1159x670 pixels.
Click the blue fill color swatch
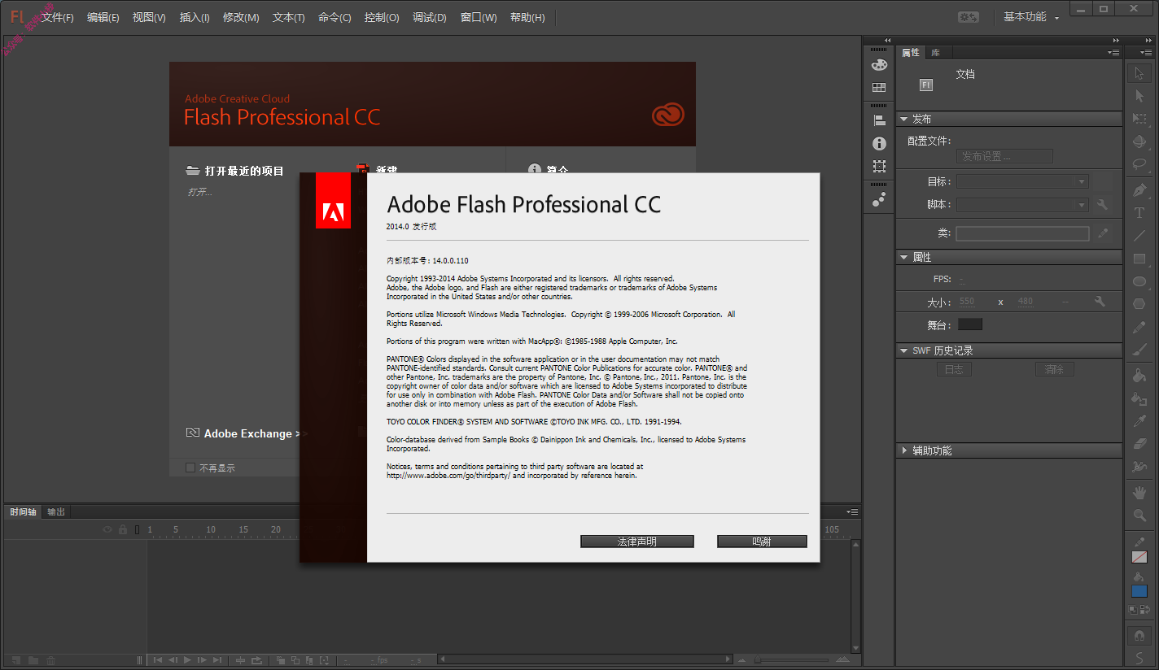tap(1139, 591)
